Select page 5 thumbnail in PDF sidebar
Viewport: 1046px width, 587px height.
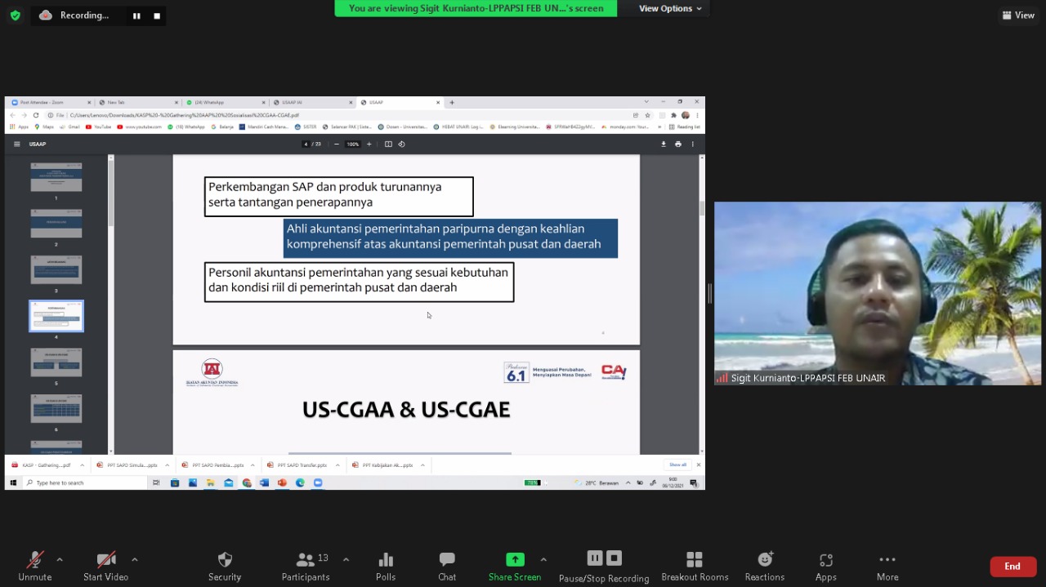coord(56,362)
